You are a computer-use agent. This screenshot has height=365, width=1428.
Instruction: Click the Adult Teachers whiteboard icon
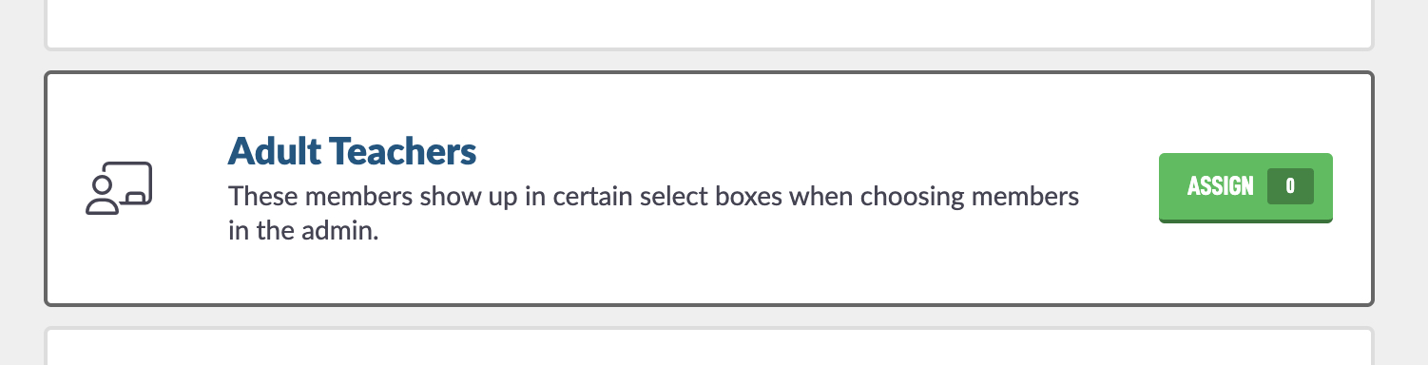(119, 188)
